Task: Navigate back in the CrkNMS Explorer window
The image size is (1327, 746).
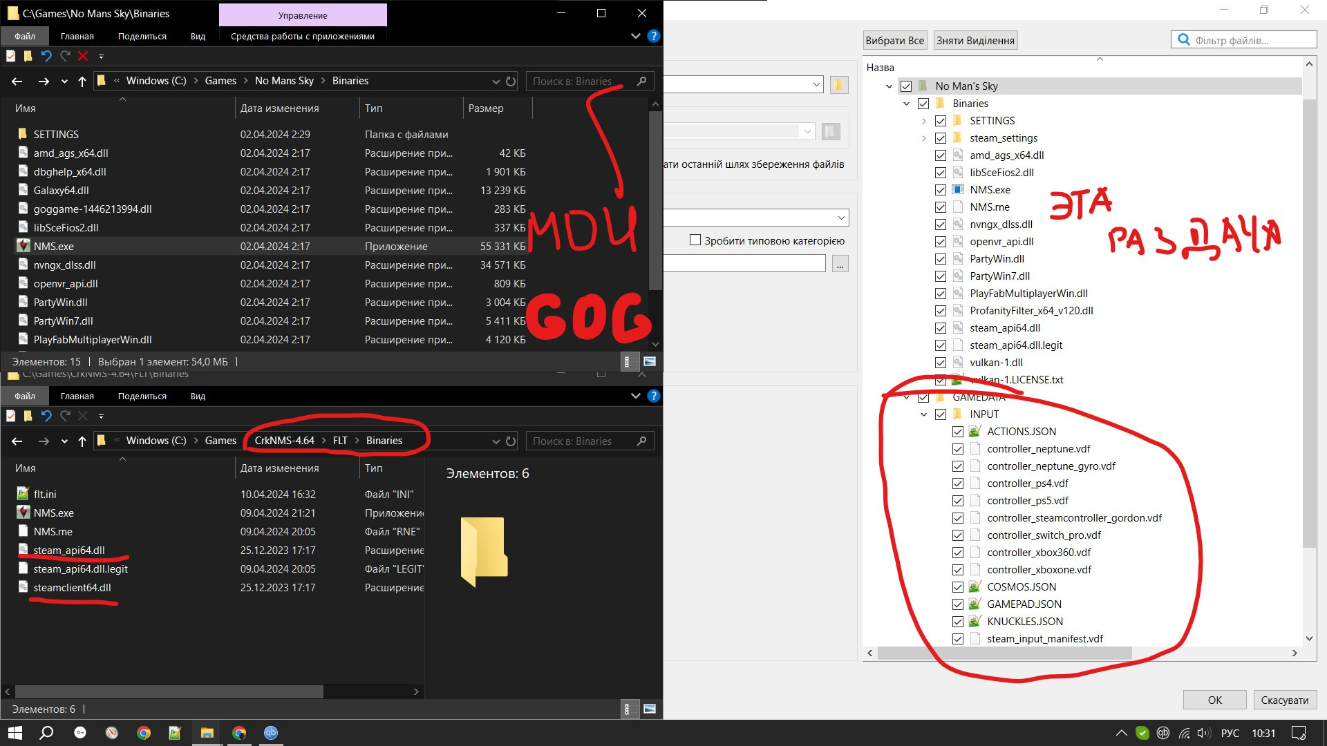Action: [17, 441]
